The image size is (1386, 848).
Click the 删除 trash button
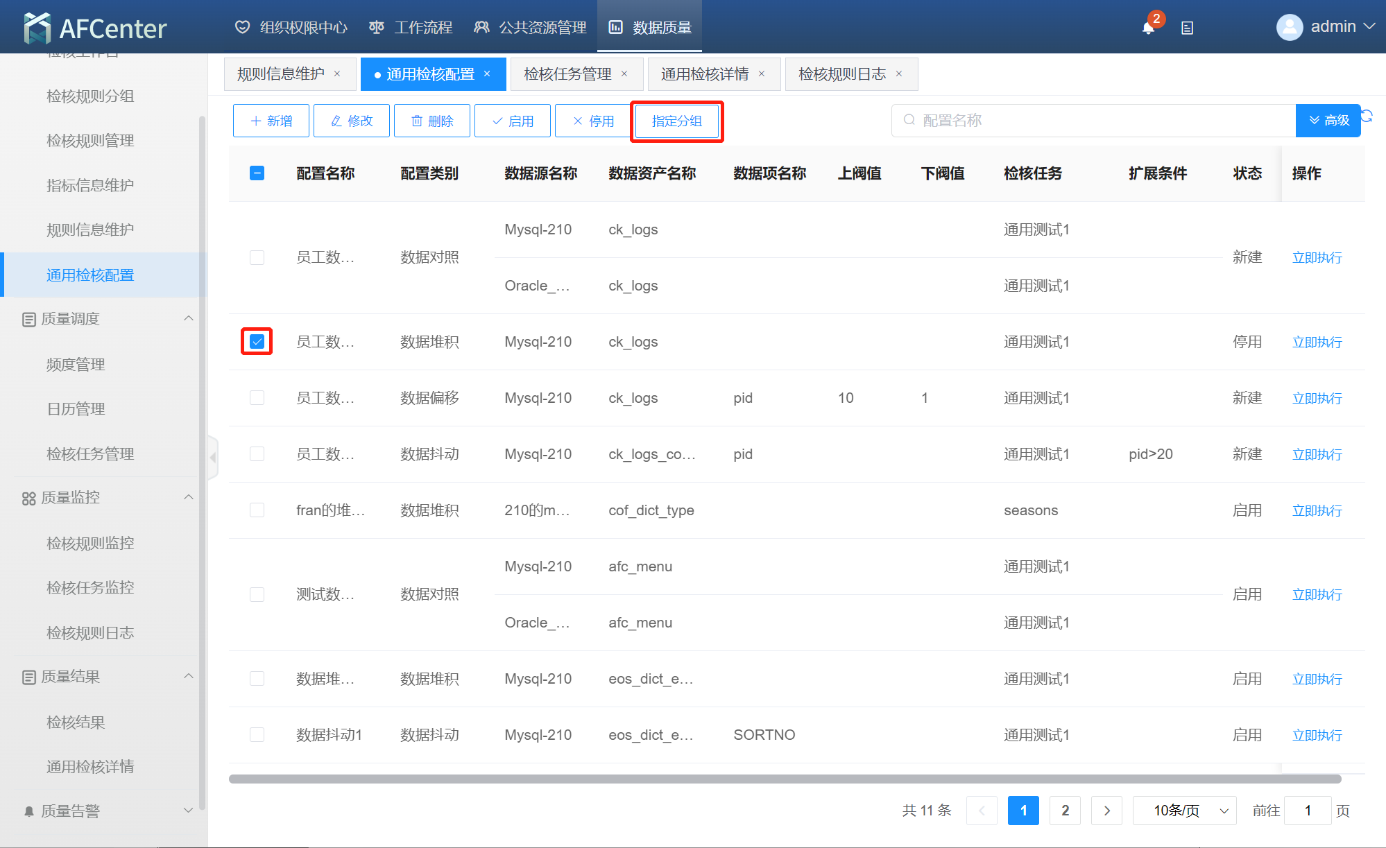point(431,121)
